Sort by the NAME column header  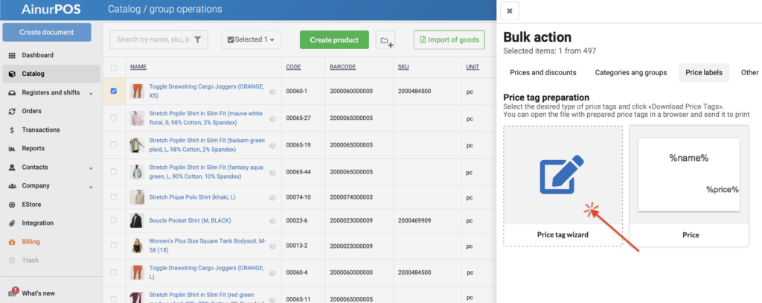pyautogui.click(x=138, y=67)
